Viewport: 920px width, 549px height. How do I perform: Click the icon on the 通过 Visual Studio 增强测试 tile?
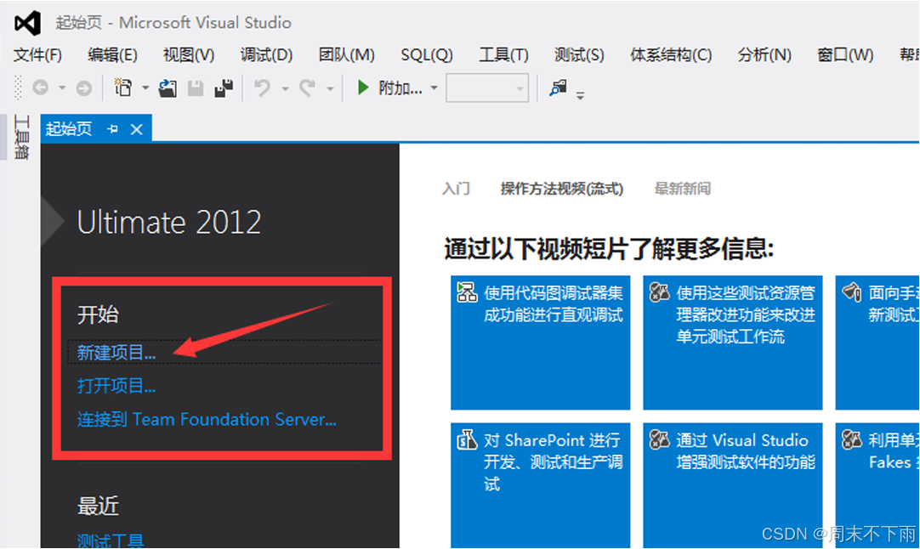tap(660, 439)
